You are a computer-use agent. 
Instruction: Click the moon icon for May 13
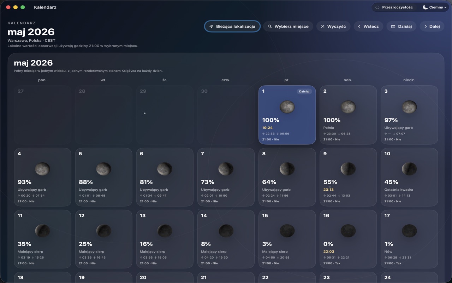[x=165, y=231]
